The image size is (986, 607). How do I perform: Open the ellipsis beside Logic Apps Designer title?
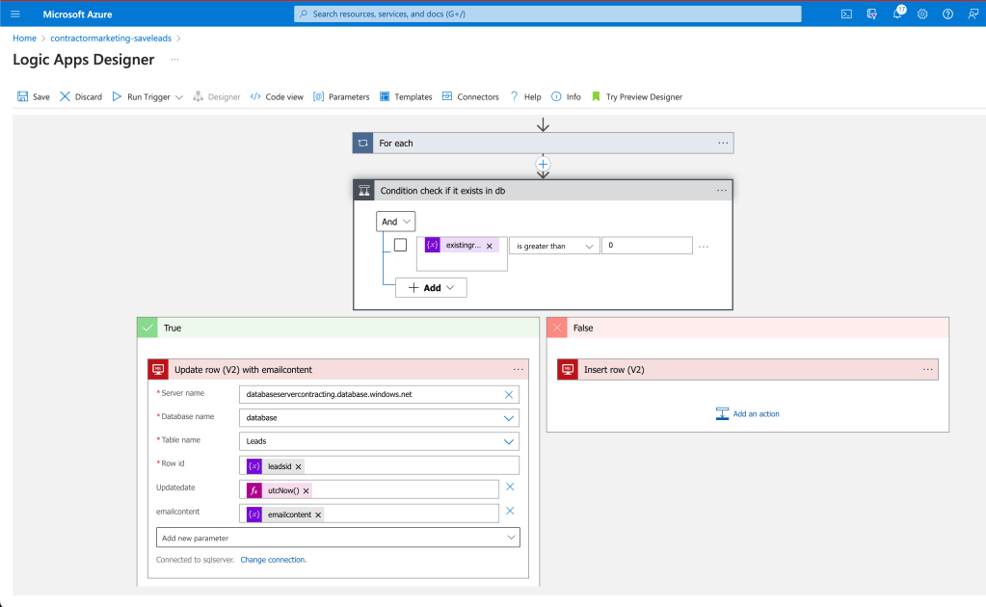click(x=174, y=60)
